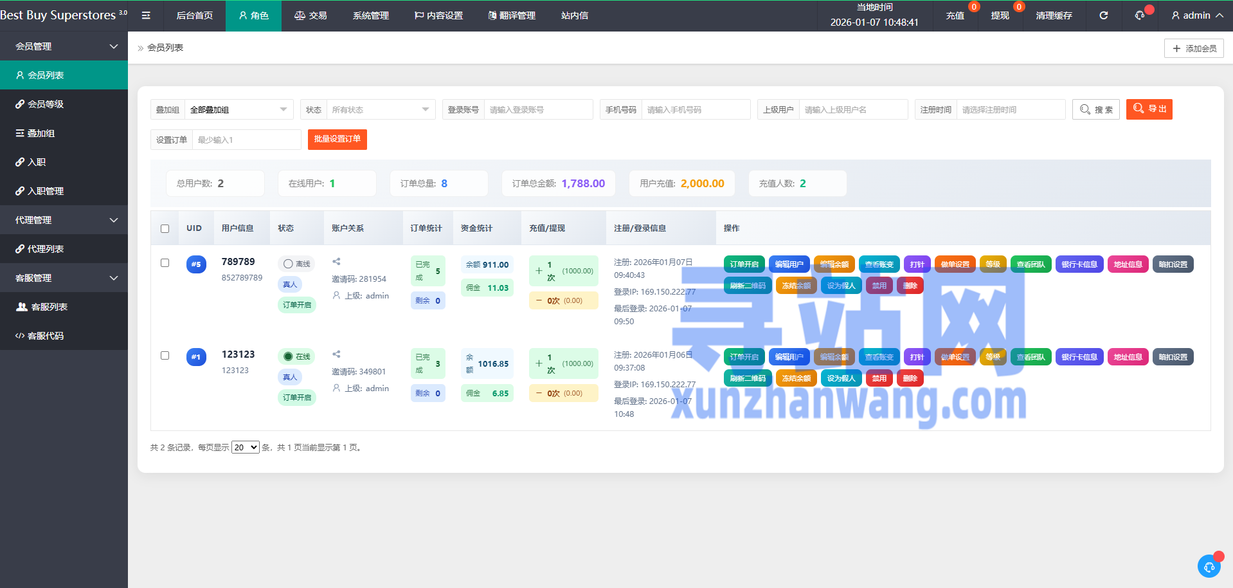The height and width of the screenshot is (588, 1233).
Task: Click share icon for user 789789
Action: (336, 262)
